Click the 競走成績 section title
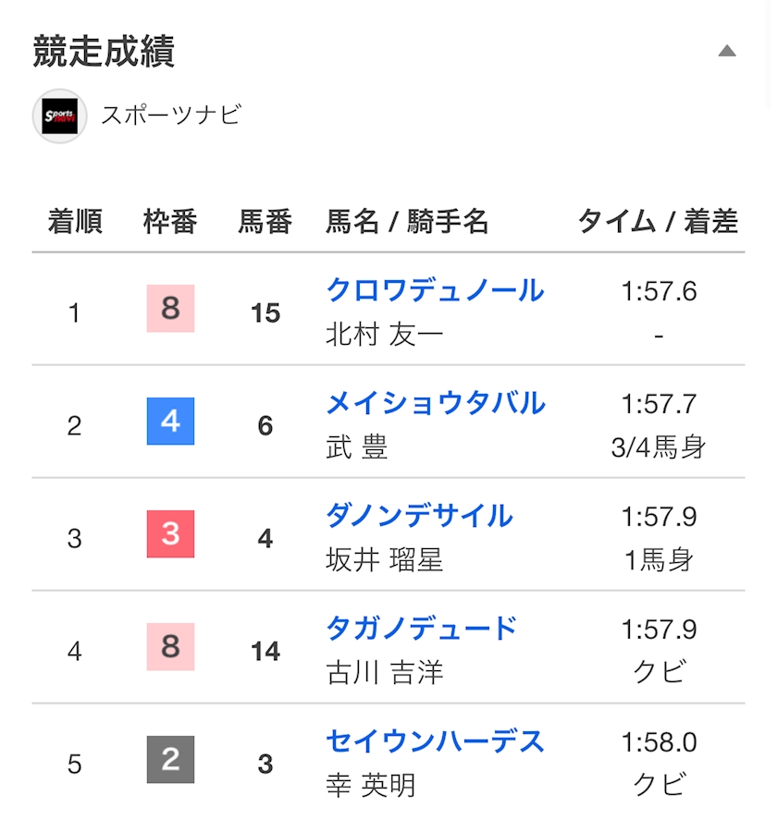 104,51
